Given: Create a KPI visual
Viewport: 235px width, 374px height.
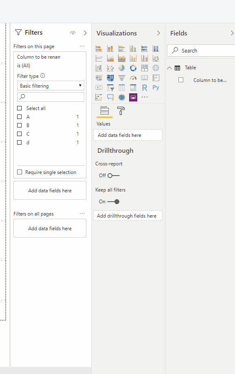Looking at the screenshot, I should pos(99,88).
